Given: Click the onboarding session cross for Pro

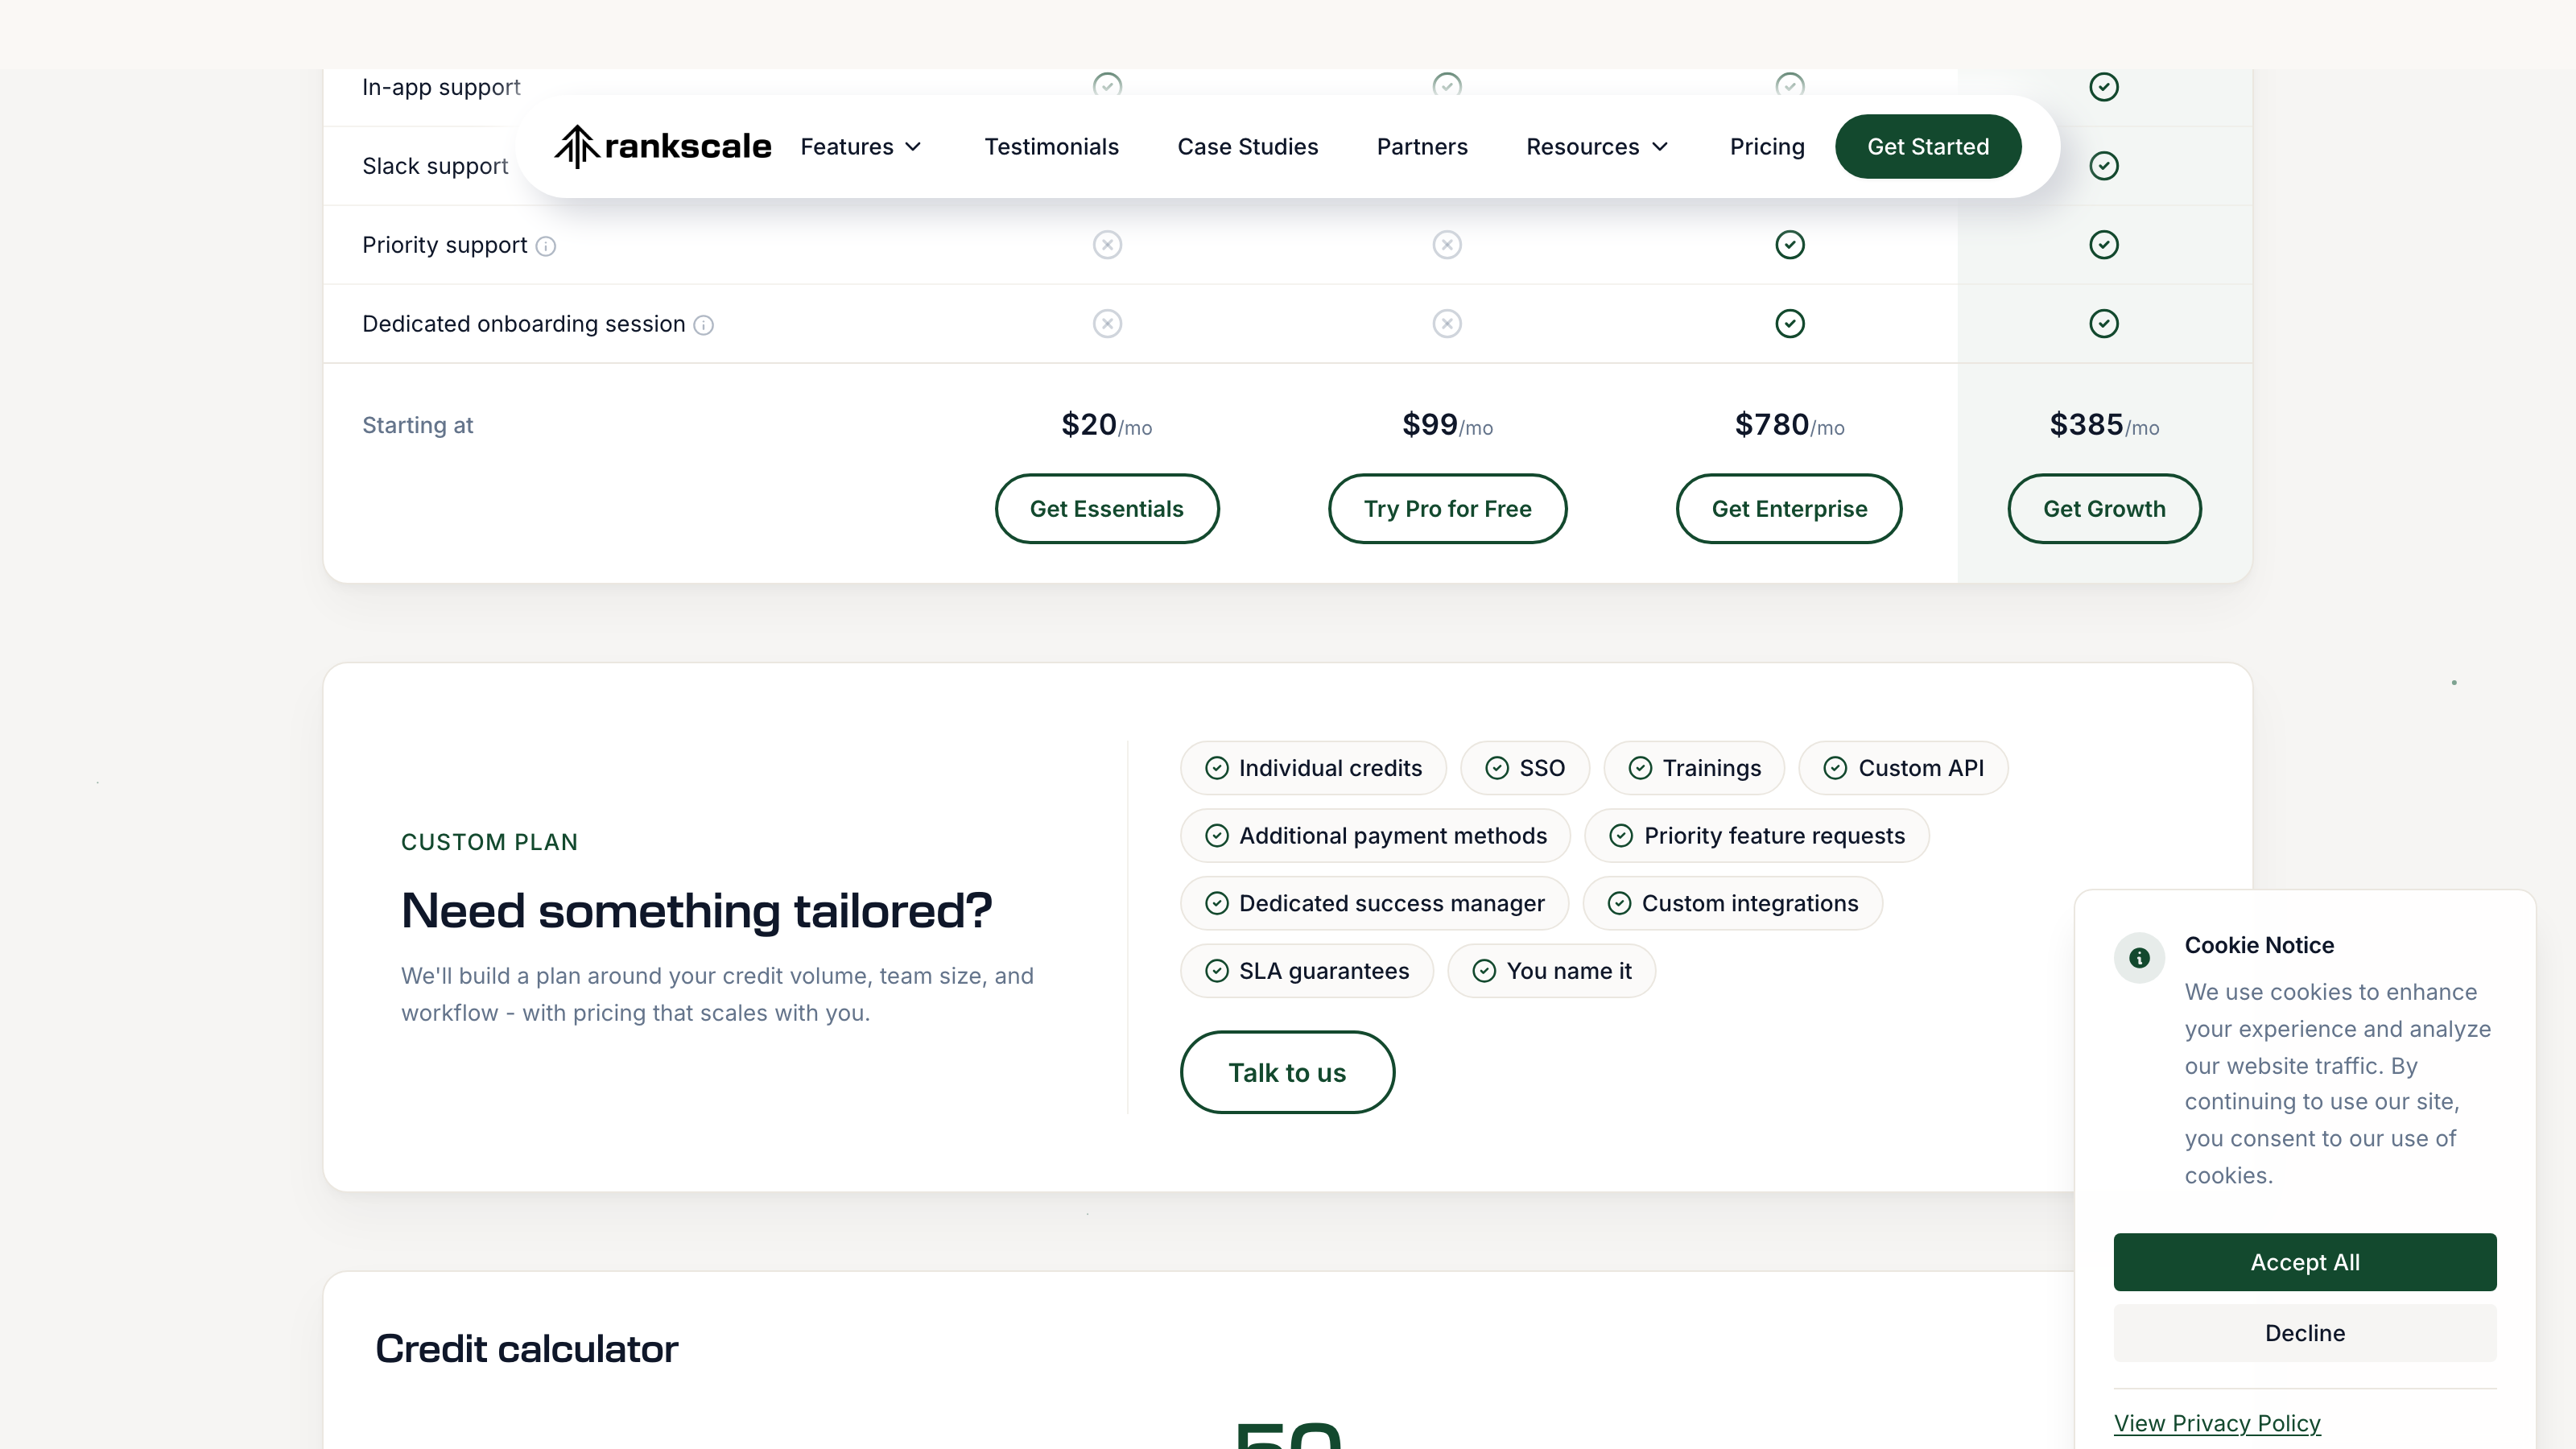Looking at the screenshot, I should pos(1447,324).
